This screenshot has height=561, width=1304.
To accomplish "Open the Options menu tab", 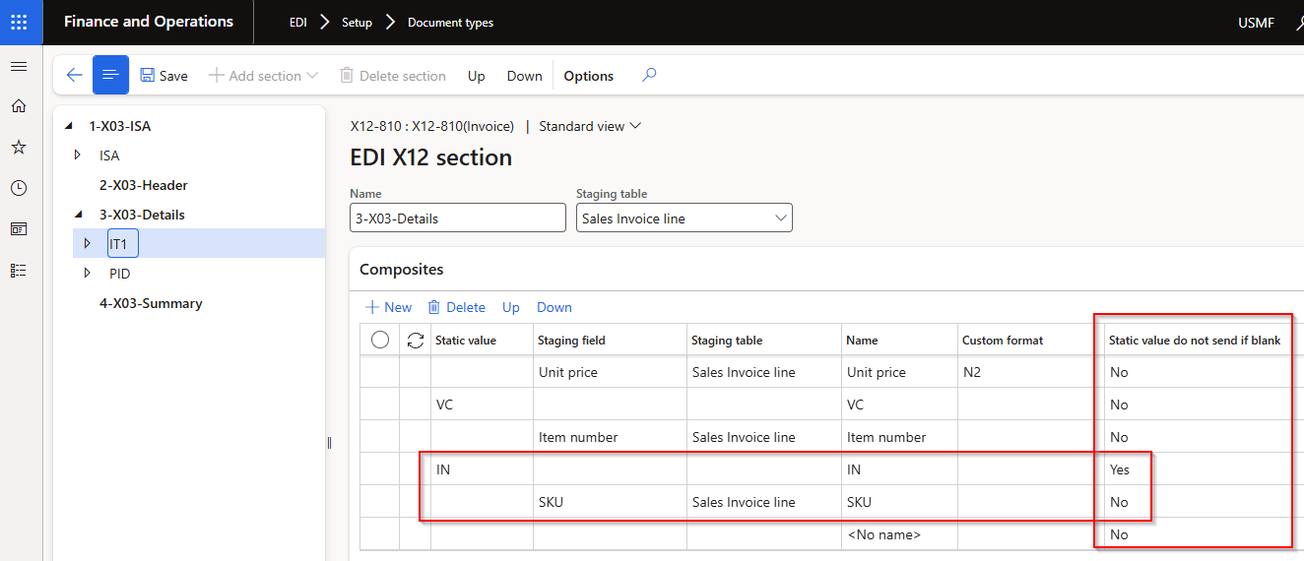I will [588, 76].
